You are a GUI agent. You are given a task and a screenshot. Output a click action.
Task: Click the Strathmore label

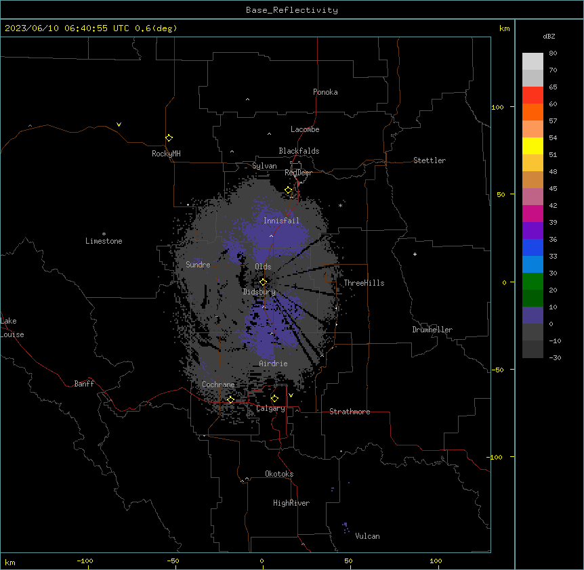point(350,412)
